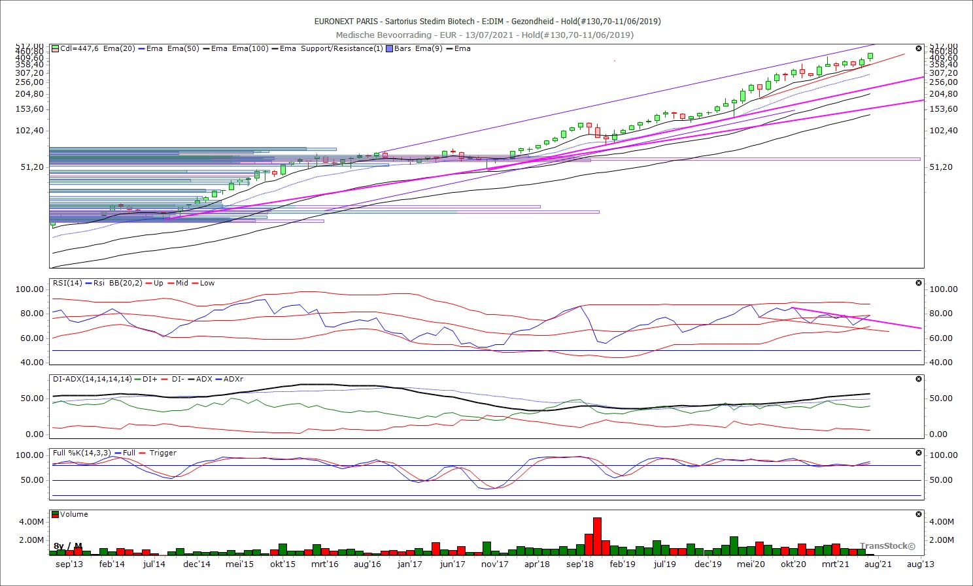Close the RSI(14) indicator panel

(x=918, y=283)
